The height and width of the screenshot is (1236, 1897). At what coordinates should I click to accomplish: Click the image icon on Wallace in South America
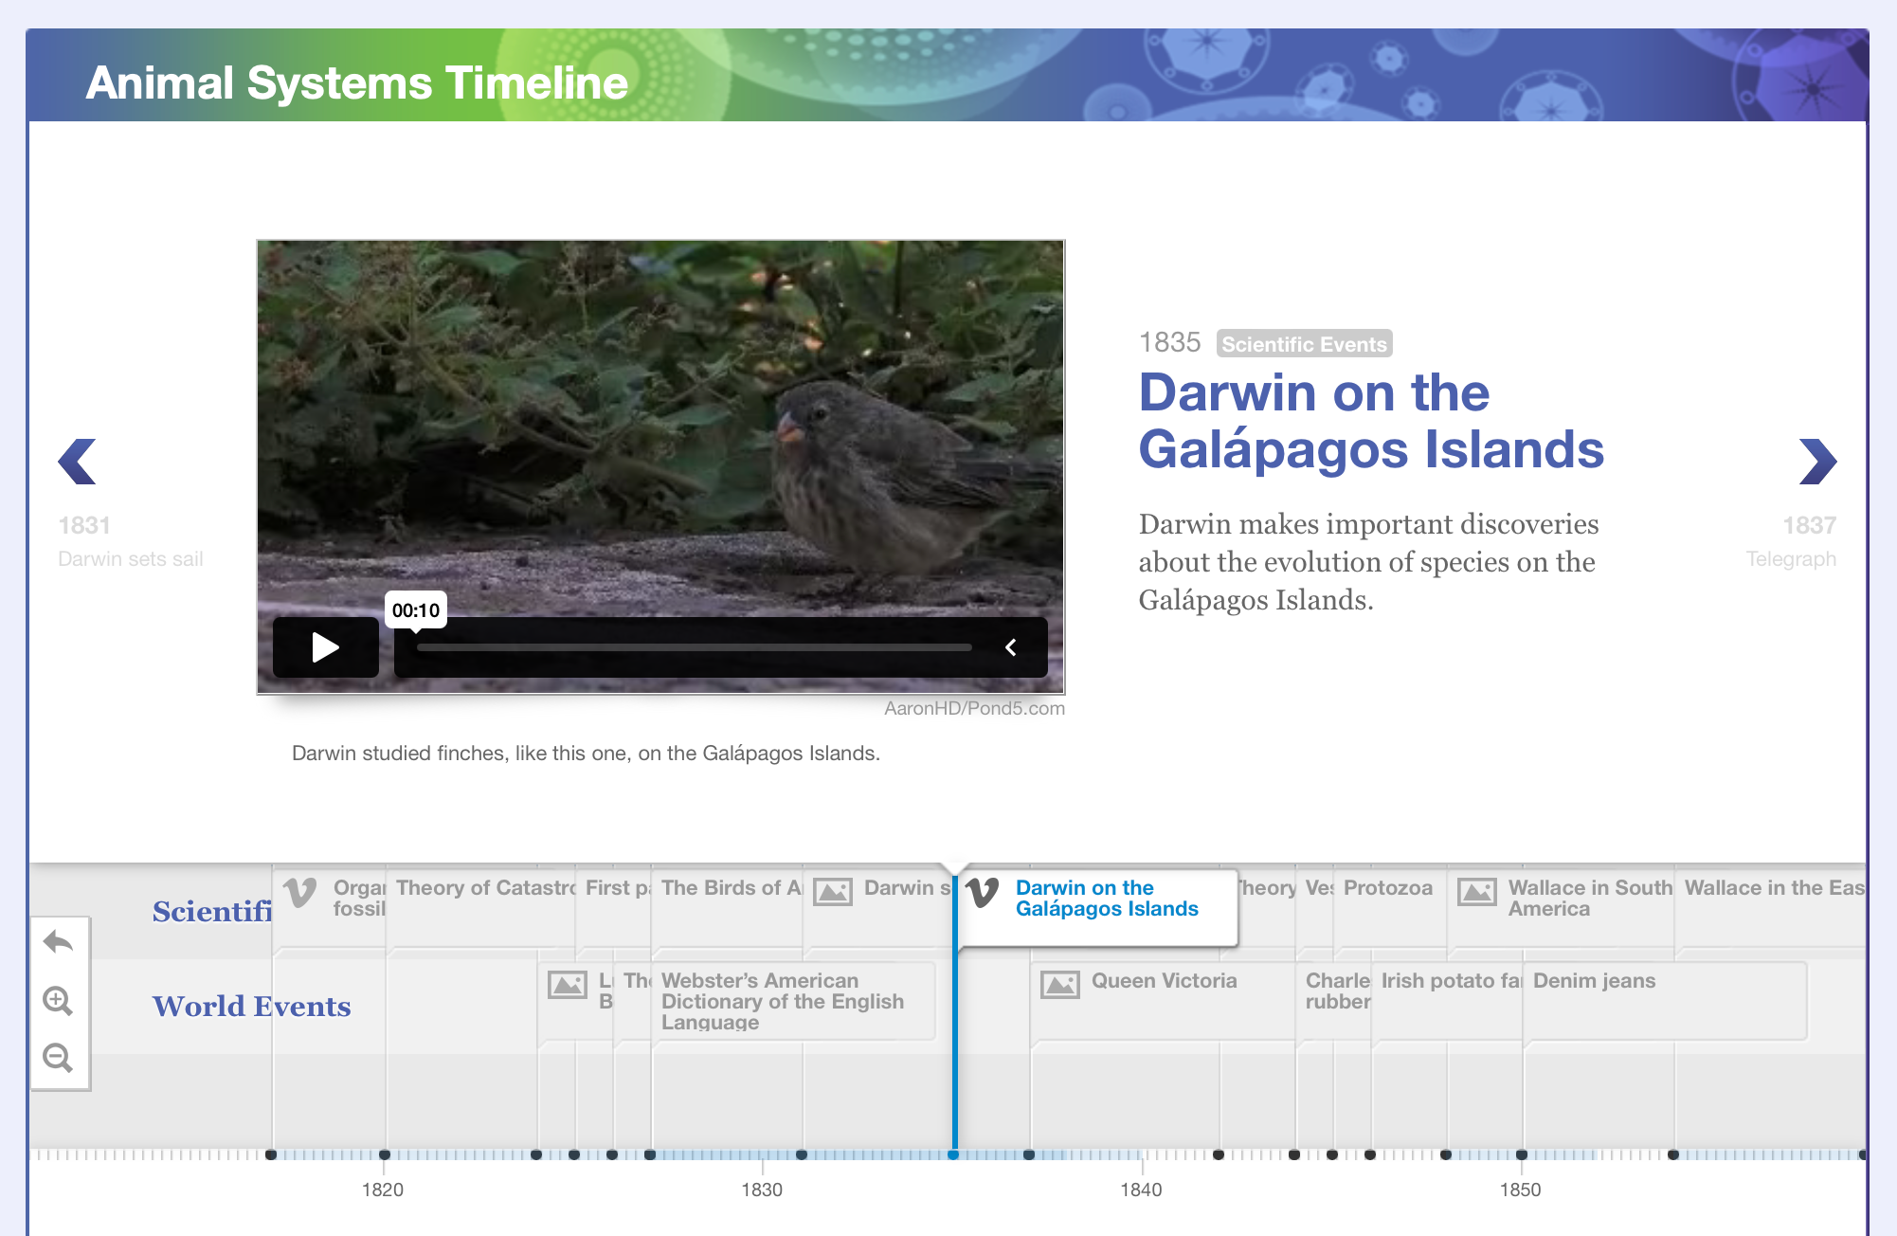tap(1476, 893)
